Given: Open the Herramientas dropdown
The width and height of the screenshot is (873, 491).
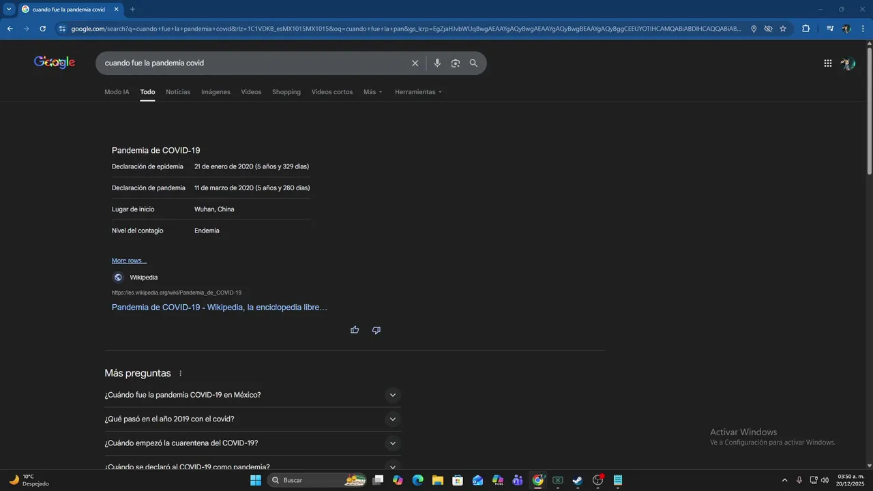Looking at the screenshot, I should click(x=418, y=92).
